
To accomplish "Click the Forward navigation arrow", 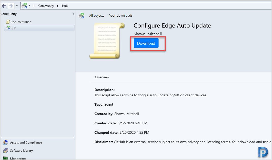I will point(11,6).
